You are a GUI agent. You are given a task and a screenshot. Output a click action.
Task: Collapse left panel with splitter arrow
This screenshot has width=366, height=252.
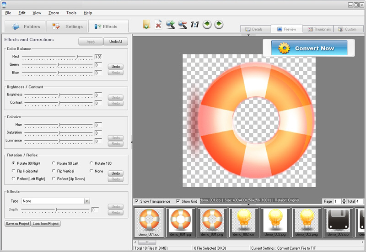pos(132,142)
